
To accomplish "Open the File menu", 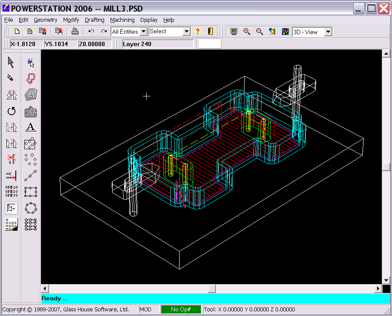I will click(x=9, y=20).
